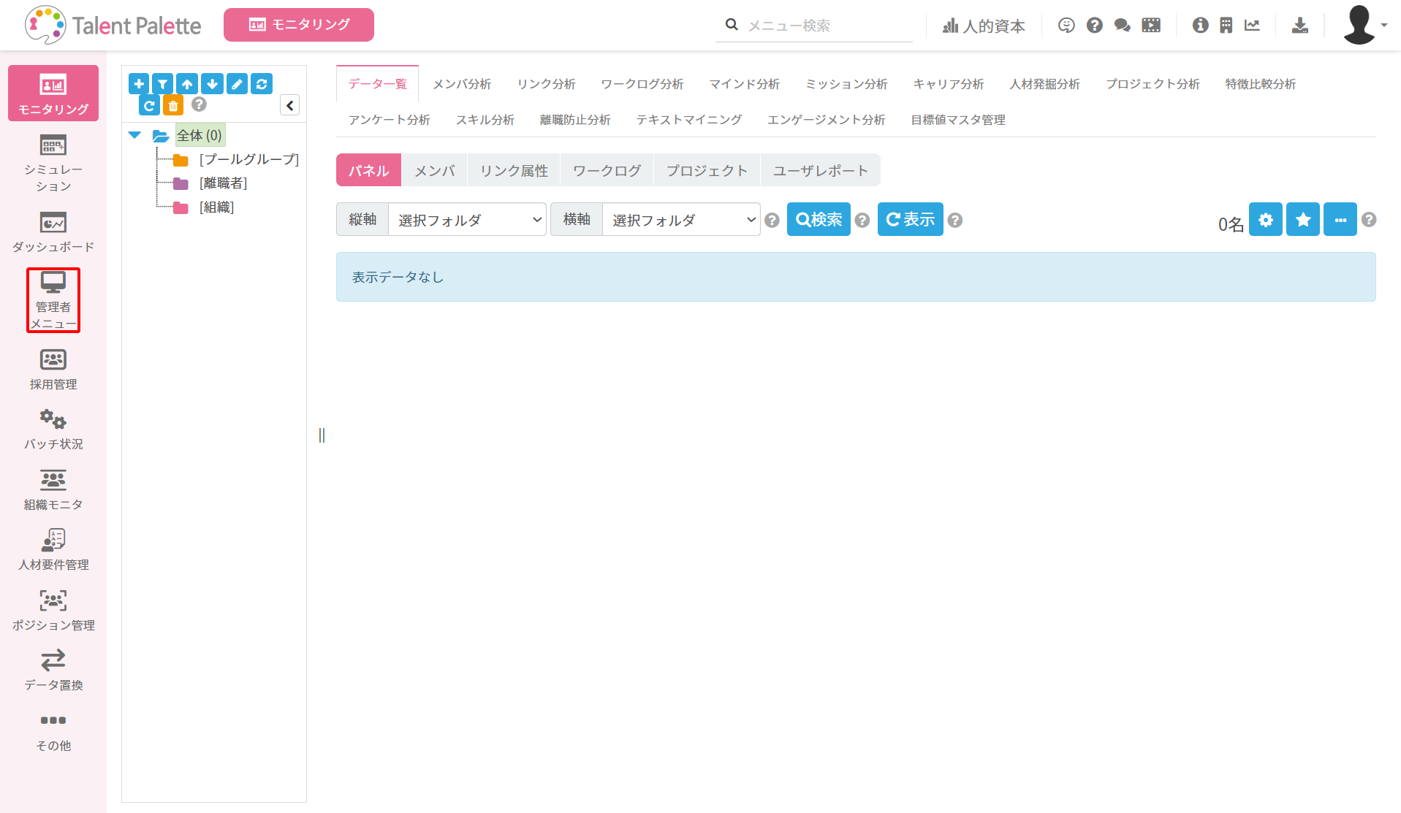Collapse the folder tree panel with chevron

tap(290, 106)
